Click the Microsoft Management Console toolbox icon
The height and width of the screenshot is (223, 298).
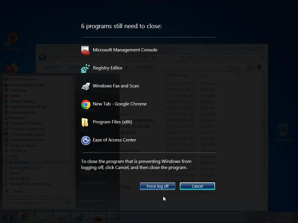point(85,50)
